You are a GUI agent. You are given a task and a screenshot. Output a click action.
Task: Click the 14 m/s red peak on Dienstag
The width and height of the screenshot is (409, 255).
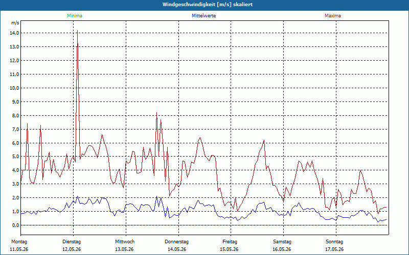coord(78,31)
